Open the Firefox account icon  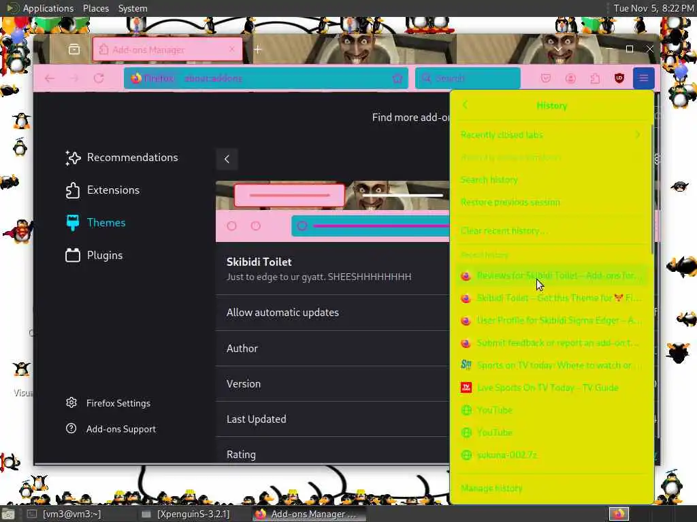tap(570, 79)
